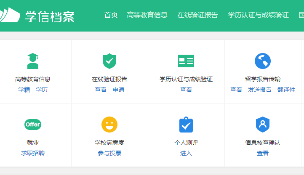
Task: Open 在线验证报告 in the top navigation
Action: (x=197, y=15)
